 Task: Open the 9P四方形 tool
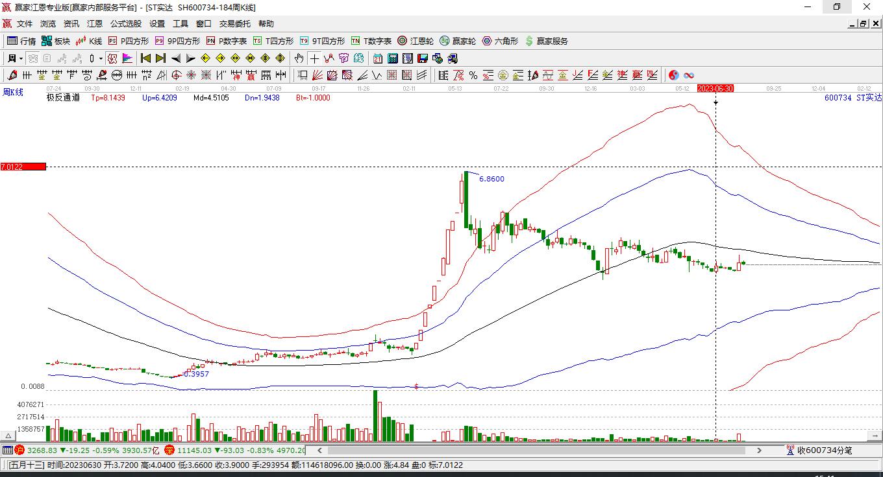177,41
